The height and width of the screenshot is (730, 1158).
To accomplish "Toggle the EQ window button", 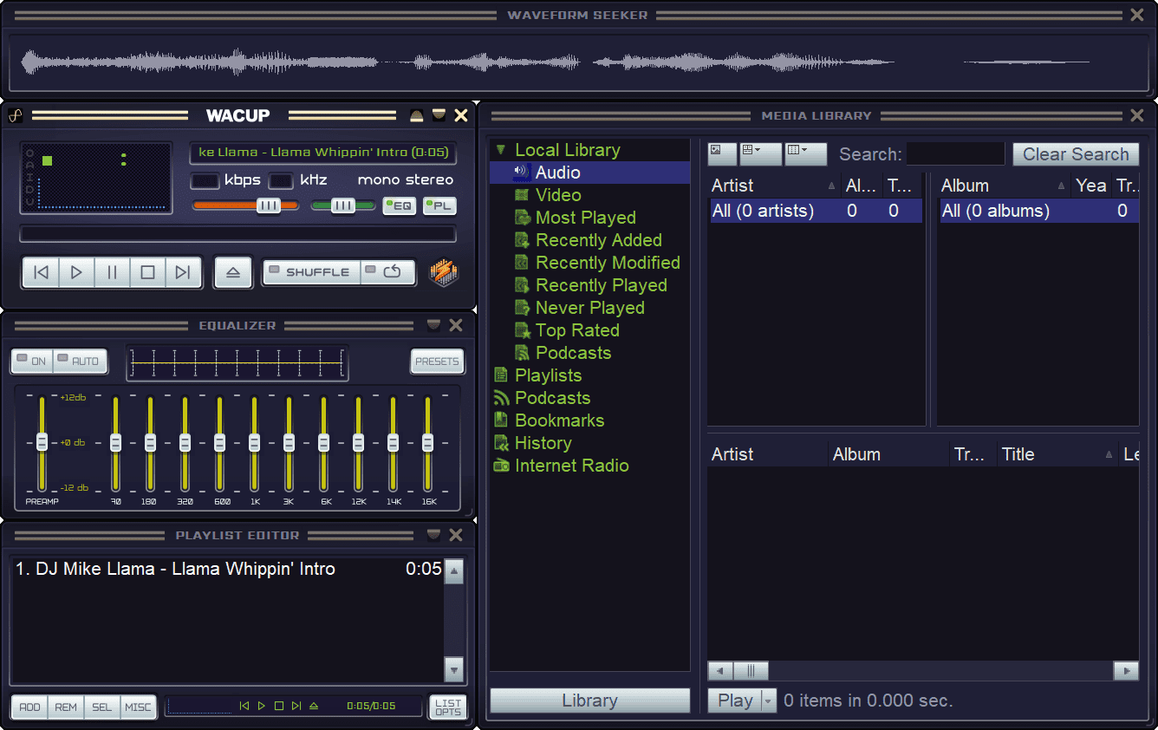I will point(400,205).
